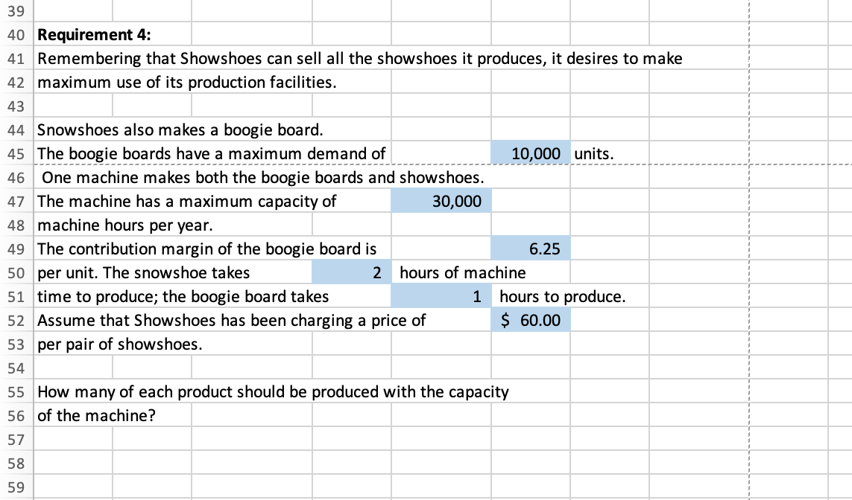The image size is (852, 500).
Task: Click the highlighted 6.25 contribution margin cell
Action: (531, 249)
